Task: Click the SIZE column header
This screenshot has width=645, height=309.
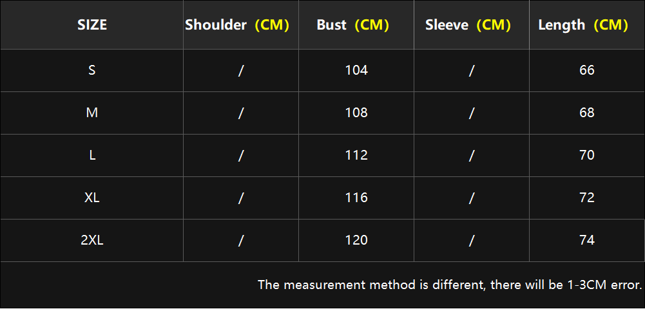Action: pos(92,25)
